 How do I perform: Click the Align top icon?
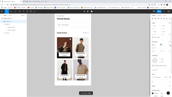161,19
